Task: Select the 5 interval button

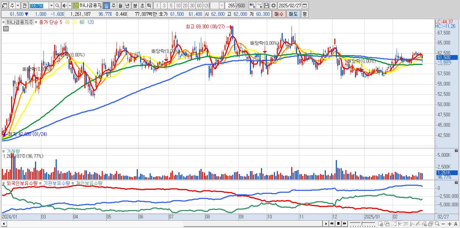Action: 171,6
